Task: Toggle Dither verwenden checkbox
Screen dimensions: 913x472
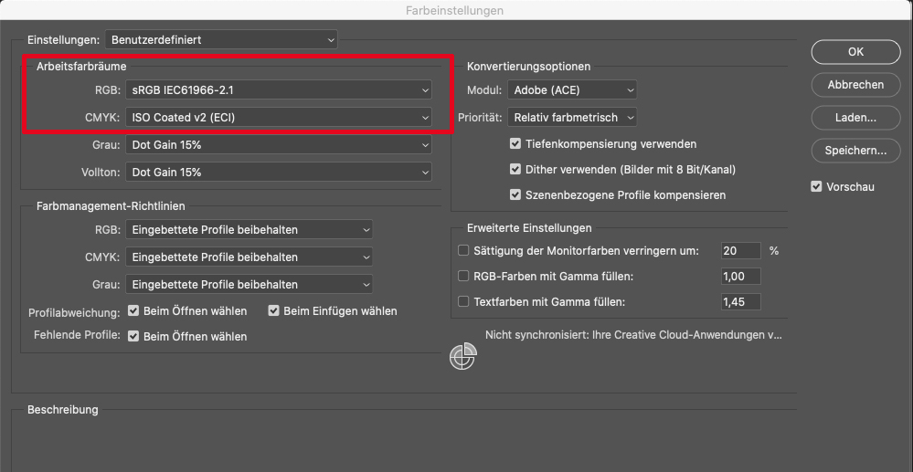Action: tap(516, 170)
